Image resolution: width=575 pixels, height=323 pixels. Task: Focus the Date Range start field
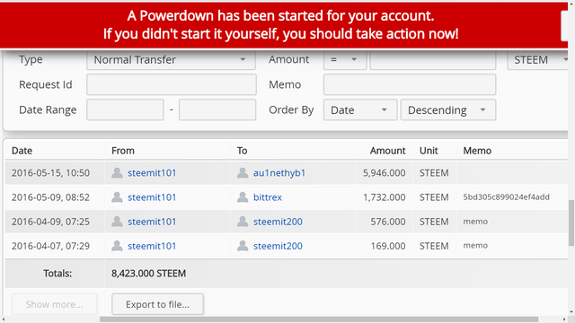125,109
